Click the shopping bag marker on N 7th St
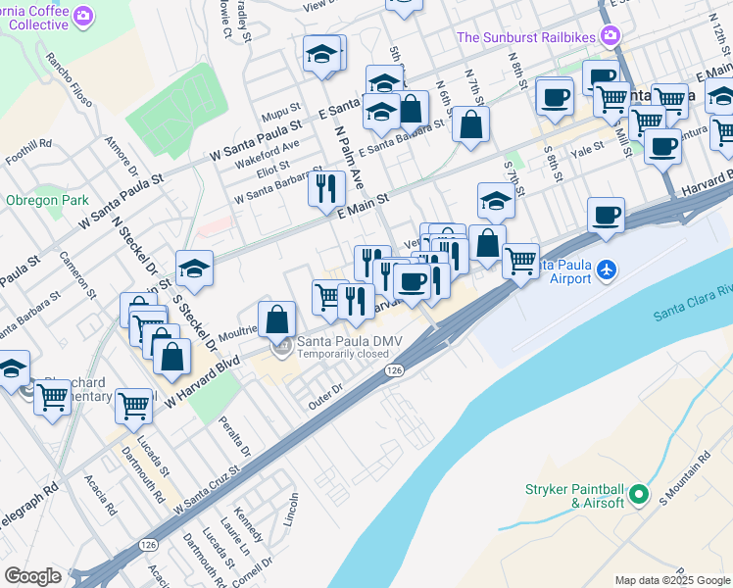 coord(470,124)
